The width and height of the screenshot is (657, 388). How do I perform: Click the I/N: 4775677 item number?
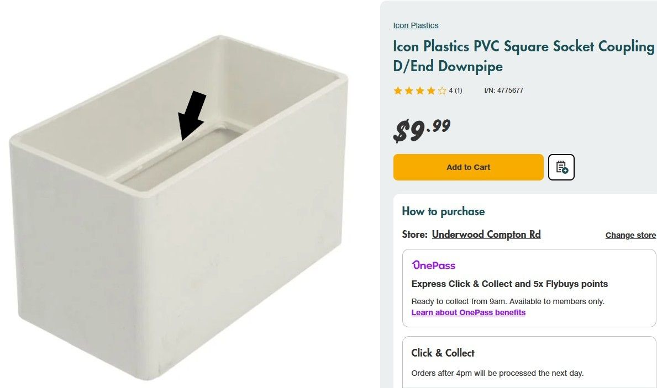503,91
